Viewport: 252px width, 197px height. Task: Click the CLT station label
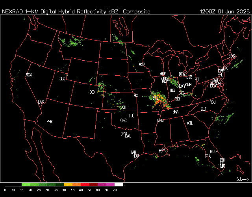204,109
